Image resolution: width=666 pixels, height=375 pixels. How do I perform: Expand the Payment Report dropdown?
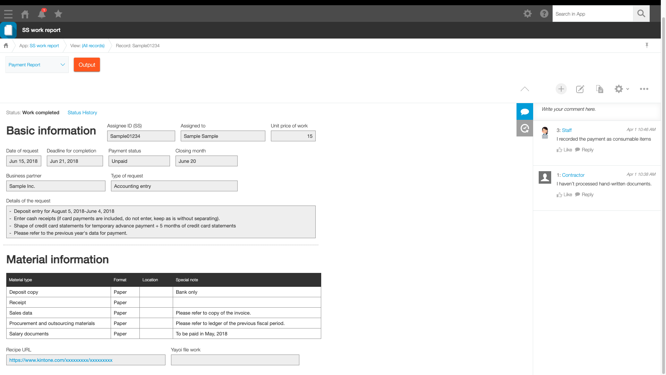coord(37,65)
